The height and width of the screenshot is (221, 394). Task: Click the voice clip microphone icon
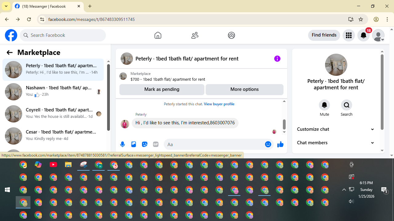[123, 144]
